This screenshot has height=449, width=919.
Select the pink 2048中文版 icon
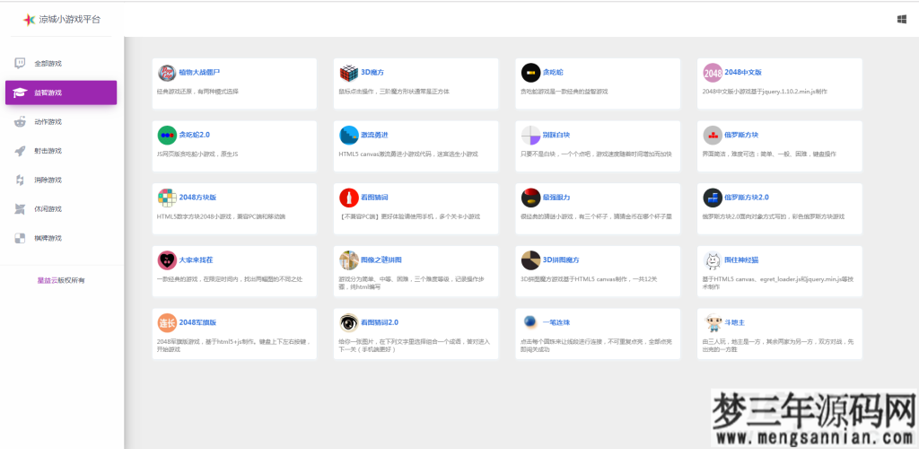pyautogui.click(x=712, y=73)
